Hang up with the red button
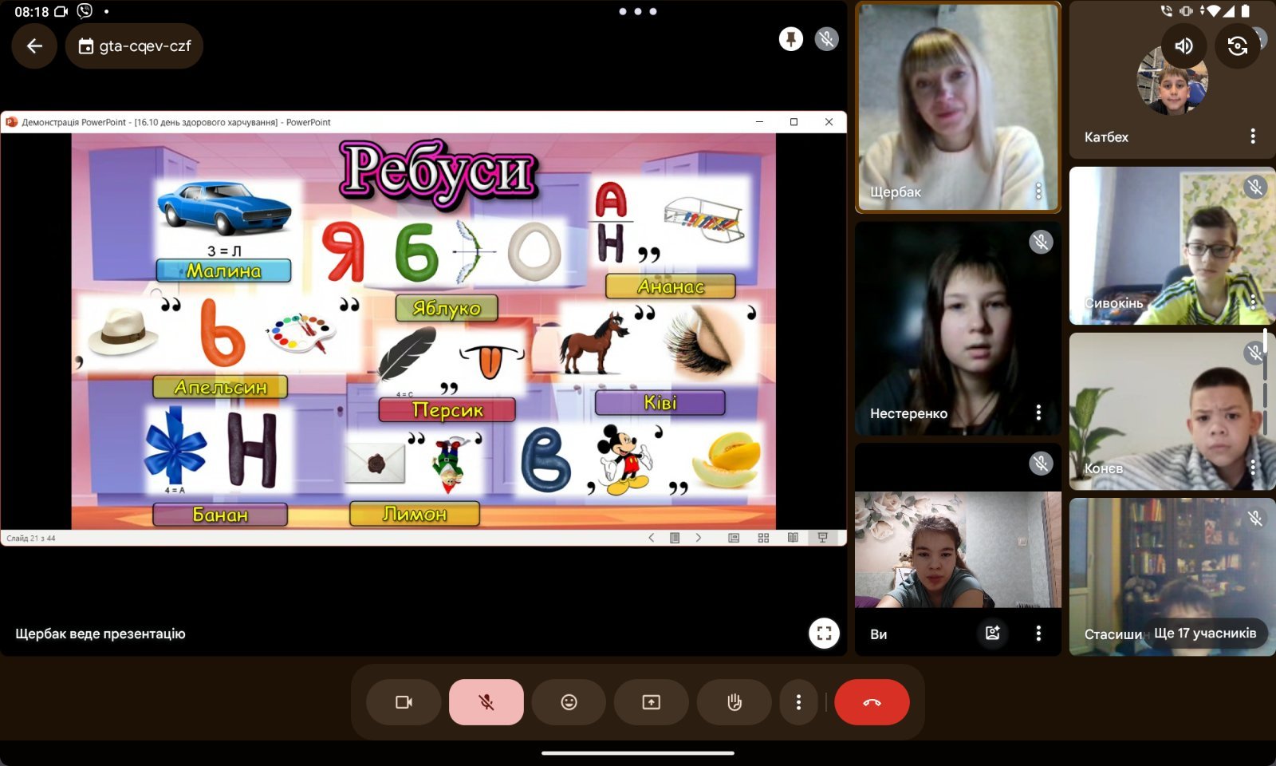 click(x=872, y=702)
